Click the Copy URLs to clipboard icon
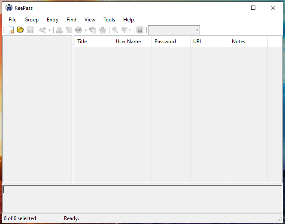285x224 pixels. click(x=93, y=30)
